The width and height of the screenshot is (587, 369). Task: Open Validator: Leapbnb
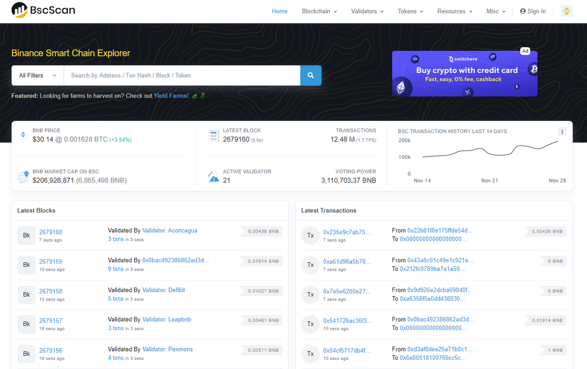point(166,319)
